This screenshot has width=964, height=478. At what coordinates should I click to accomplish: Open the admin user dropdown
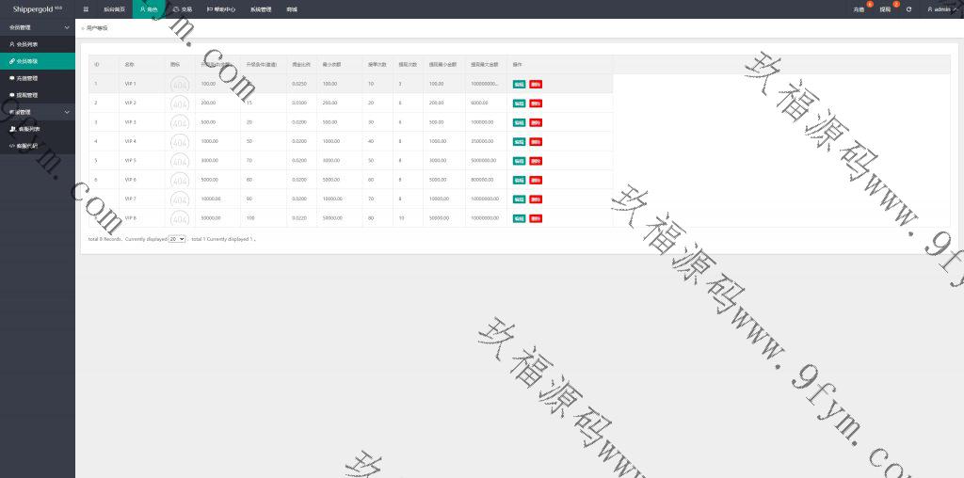[x=940, y=8]
